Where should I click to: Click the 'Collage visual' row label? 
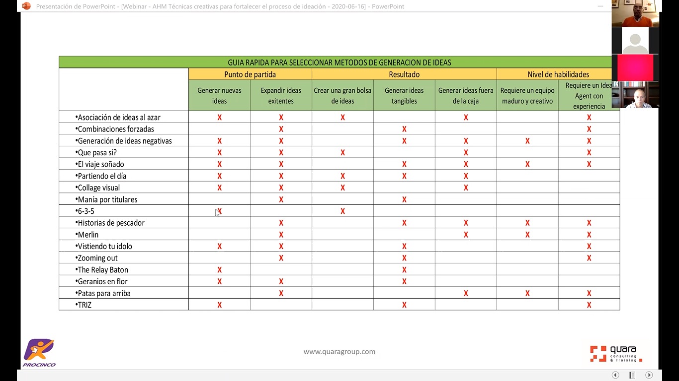click(x=97, y=188)
